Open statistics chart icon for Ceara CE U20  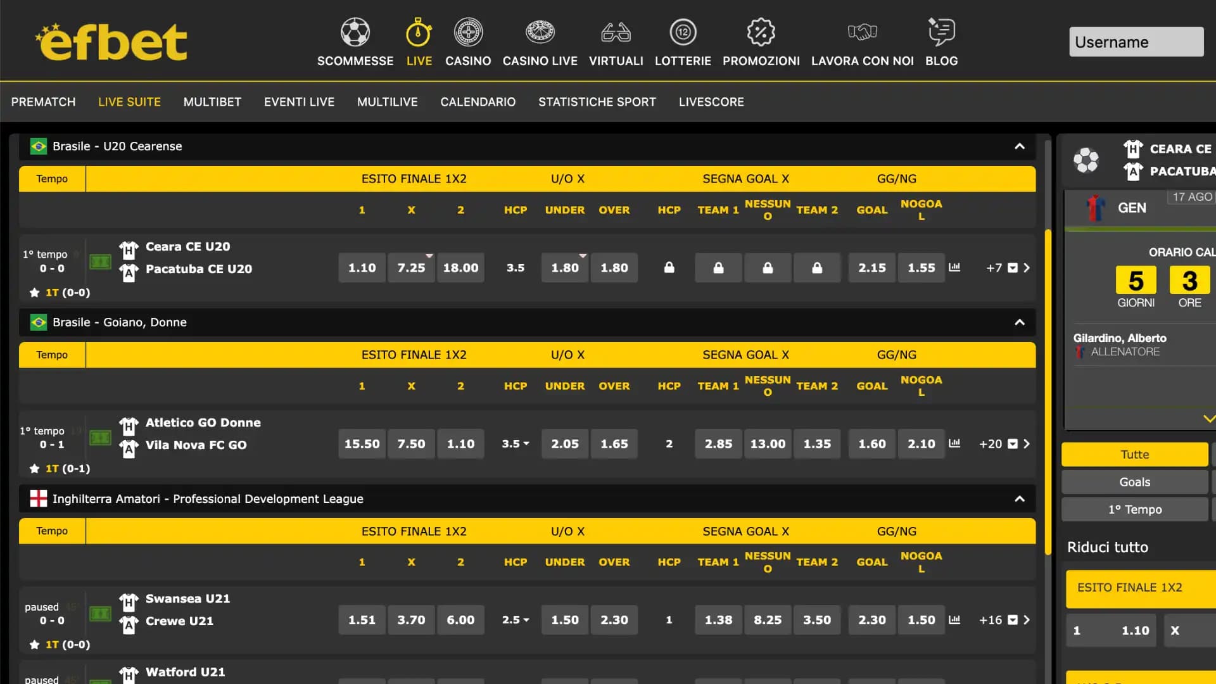pyautogui.click(x=954, y=267)
